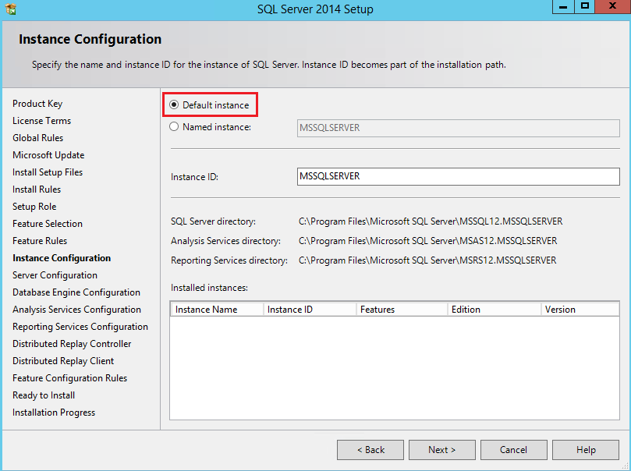Select the Install Setup Files step

pos(48,172)
